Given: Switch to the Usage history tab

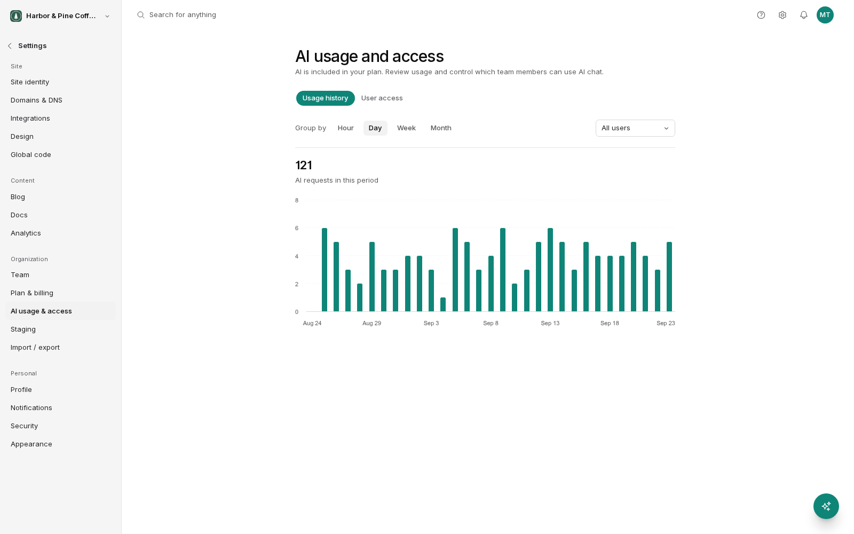Looking at the screenshot, I should [326, 98].
